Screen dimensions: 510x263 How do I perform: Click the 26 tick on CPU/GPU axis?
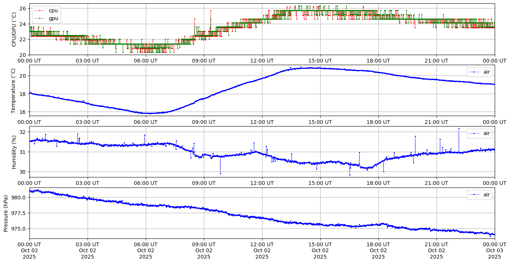tap(22, 8)
